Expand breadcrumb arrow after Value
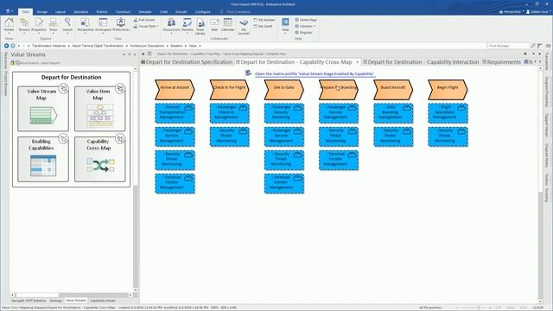Image resolution: width=553 pixels, height=311 pixels. pyautogui.click(x=200, y=46)
